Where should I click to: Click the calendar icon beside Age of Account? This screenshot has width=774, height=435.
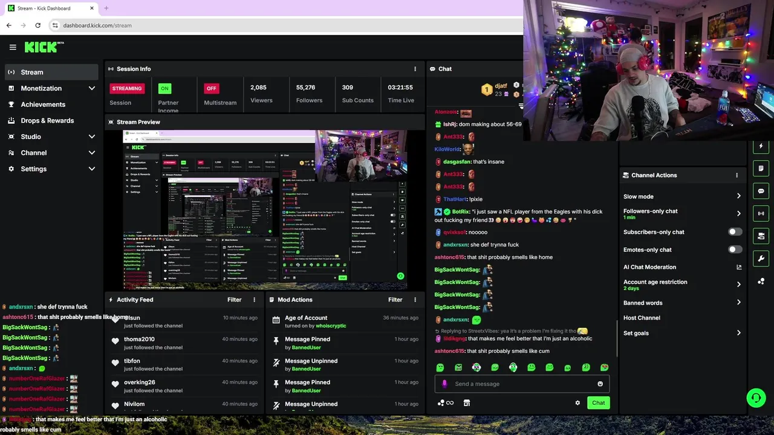pos(276,320)
